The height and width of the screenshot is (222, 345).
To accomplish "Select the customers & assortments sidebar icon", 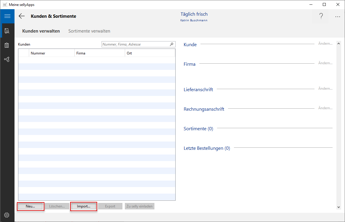I will pyautogui.click(x=7, y=31).
